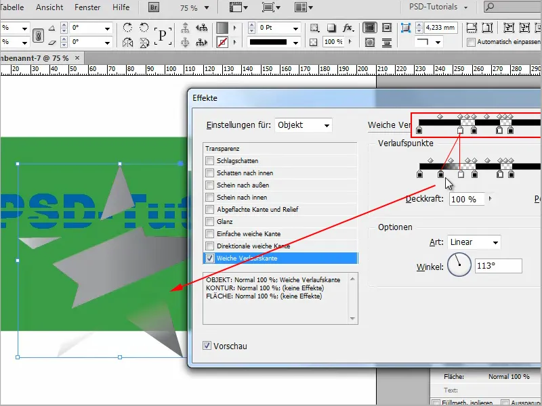
Task: Click the search magnifier field
Action: coord(513,7)
